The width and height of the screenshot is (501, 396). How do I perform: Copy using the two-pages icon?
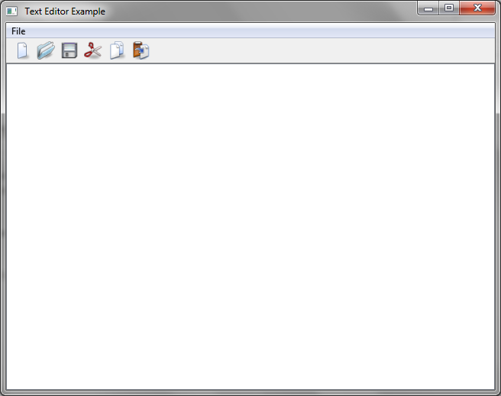click(x=117, y=50)
